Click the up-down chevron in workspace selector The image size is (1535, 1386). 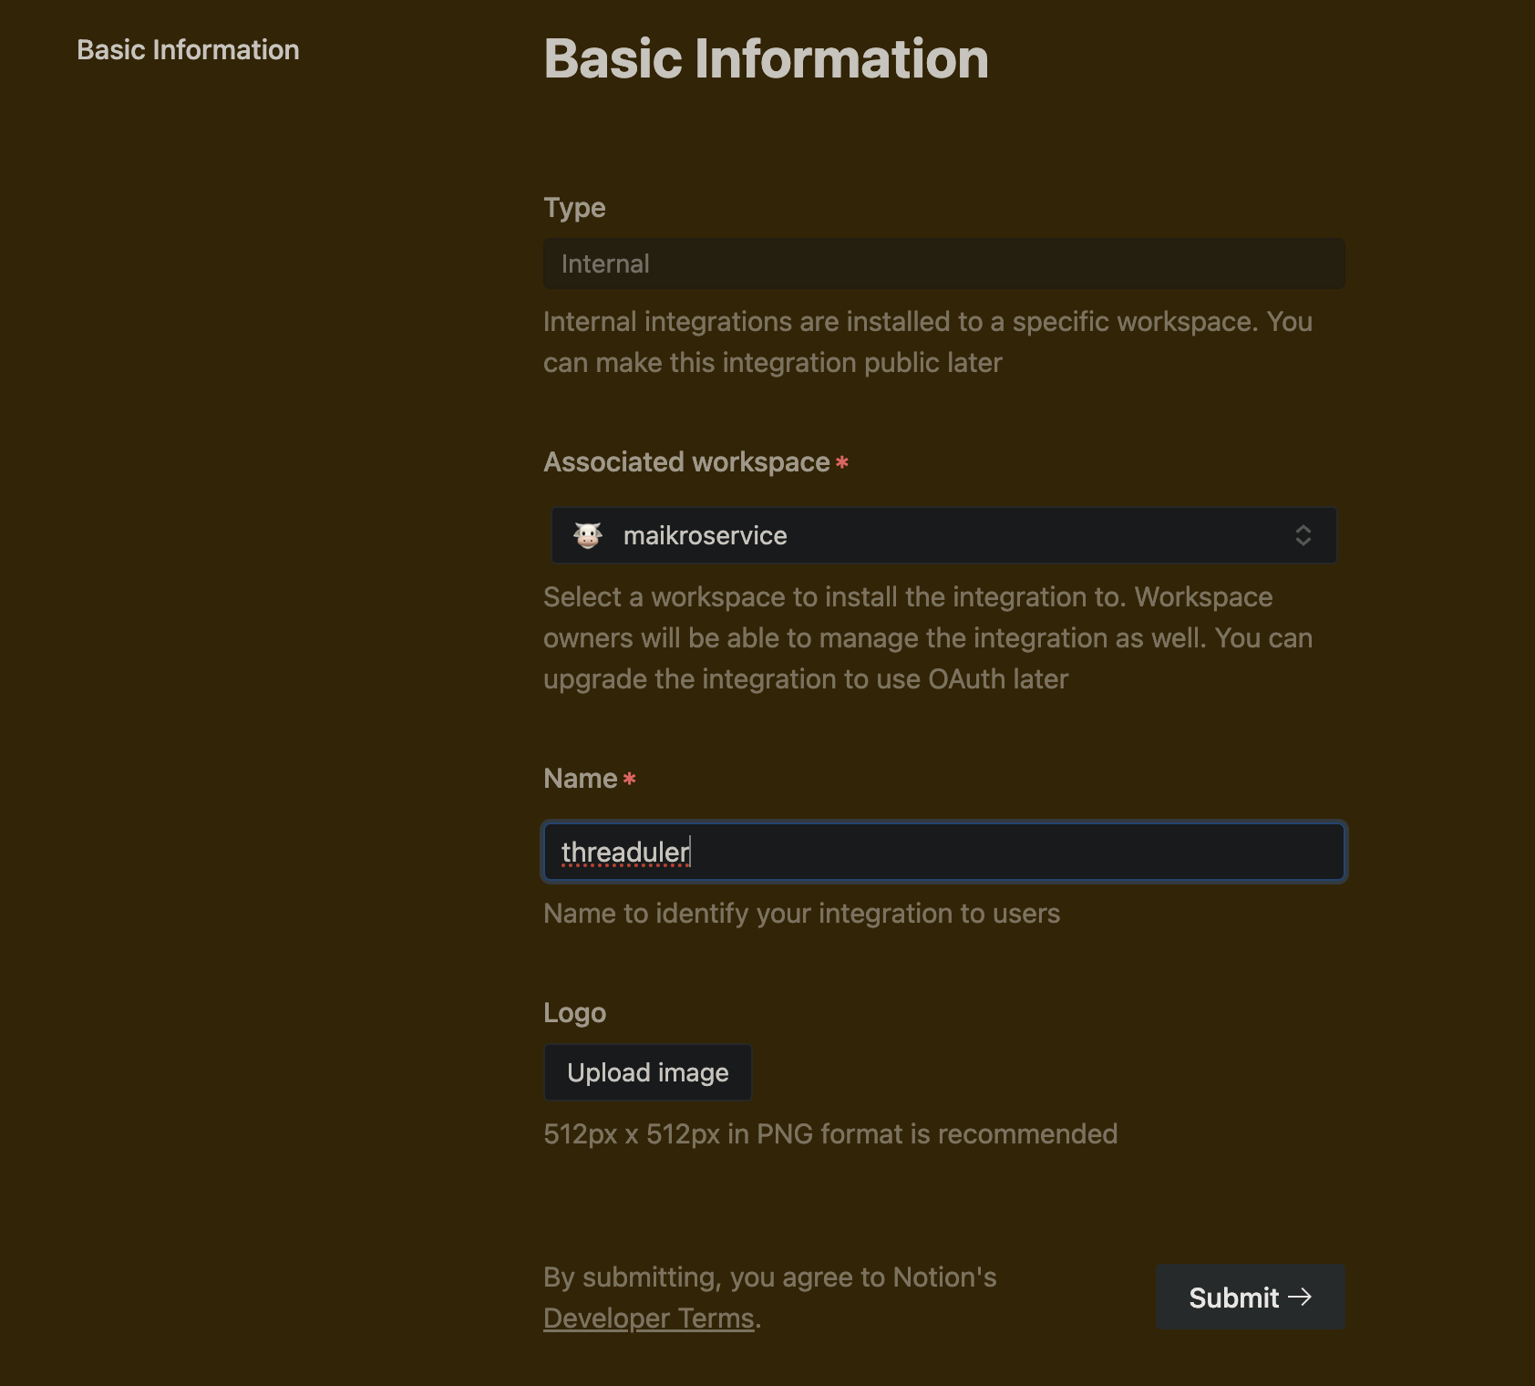point(1303,535)
